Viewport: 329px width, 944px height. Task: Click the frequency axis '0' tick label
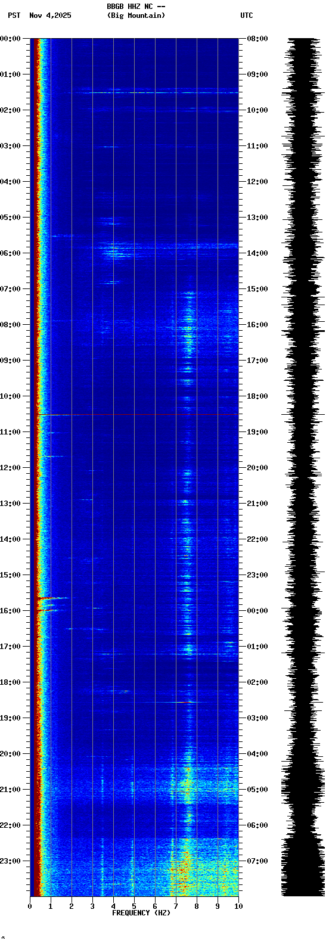(30, 906)
